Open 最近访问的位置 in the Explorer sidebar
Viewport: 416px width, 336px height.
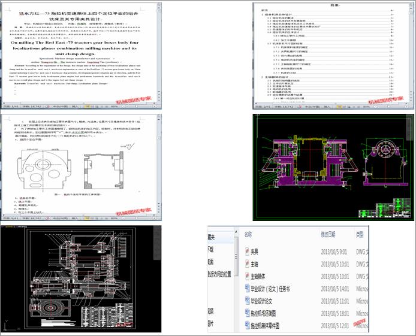(x=219, y=274)
